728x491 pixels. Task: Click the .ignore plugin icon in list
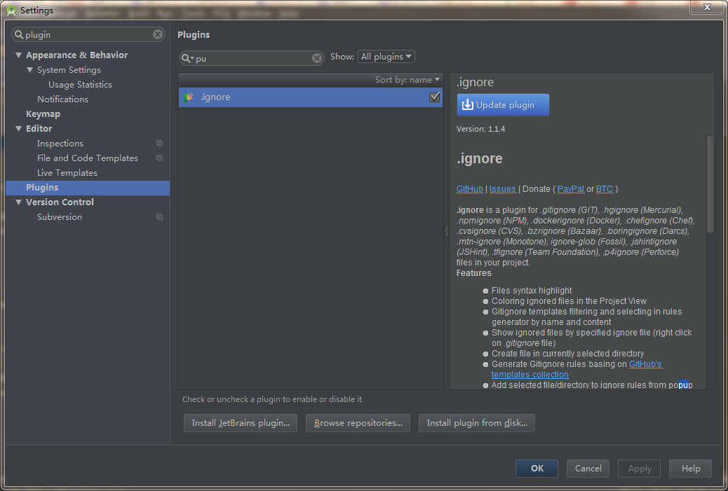pos(189,97)
